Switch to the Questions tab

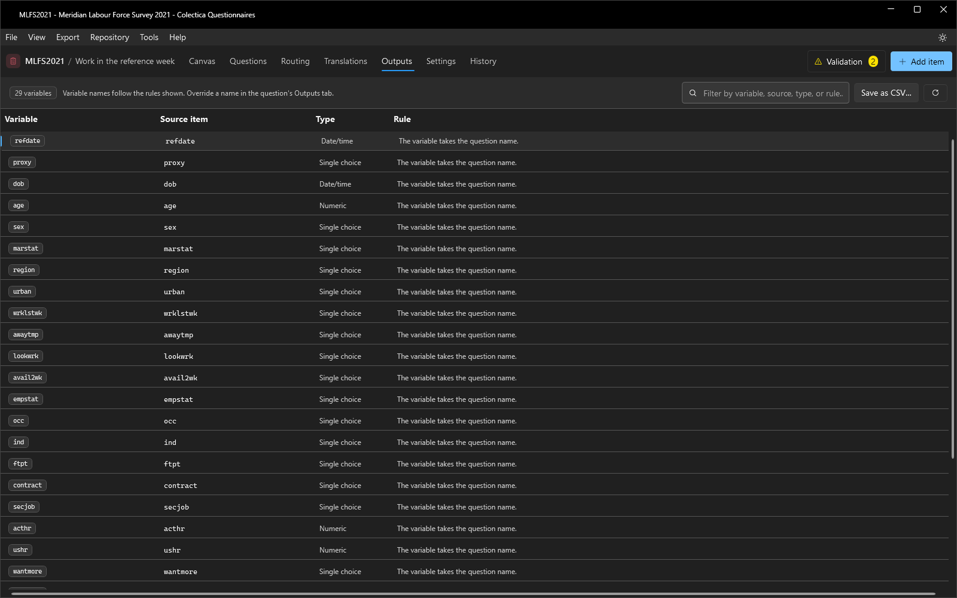click(x=248, y=61)
